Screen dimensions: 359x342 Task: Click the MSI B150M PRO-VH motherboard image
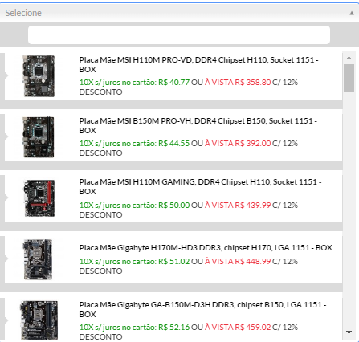[39, 137]
